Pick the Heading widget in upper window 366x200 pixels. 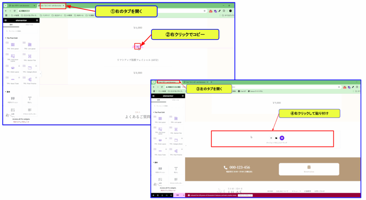pos(30,100)
